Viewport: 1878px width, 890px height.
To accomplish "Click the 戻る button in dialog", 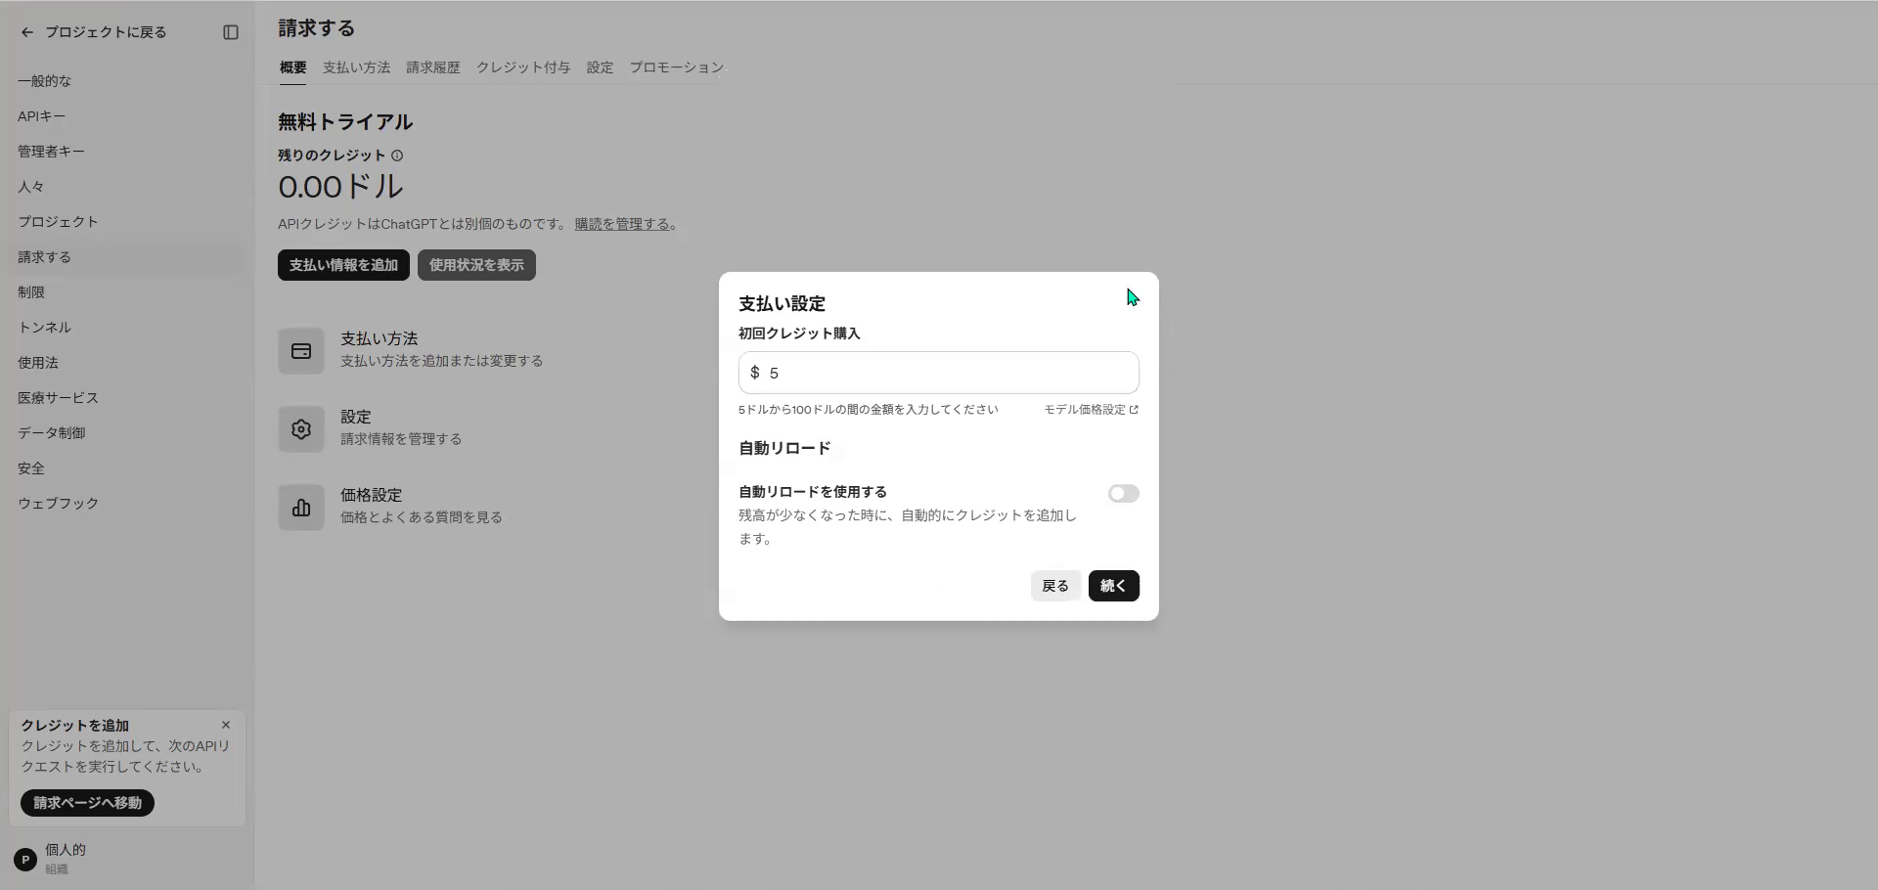I will (x=1055, y=586).
